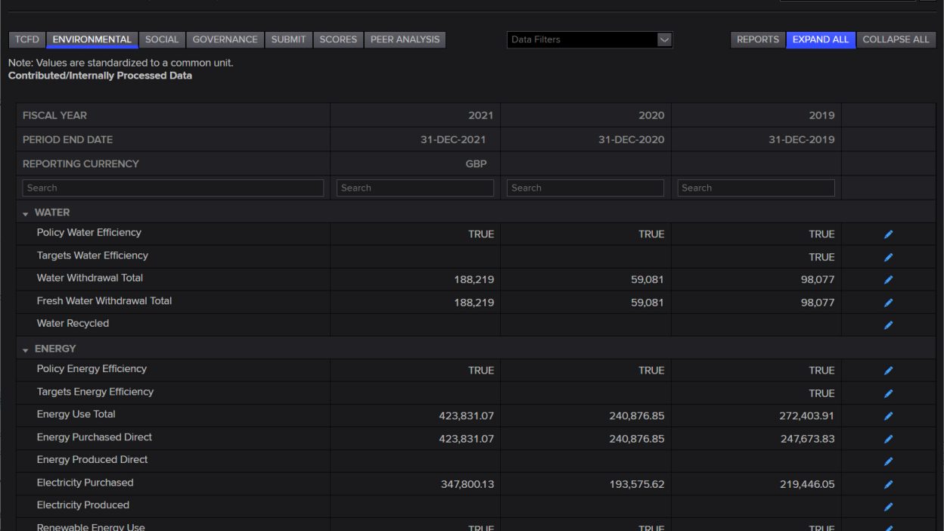The image size is (944, 531).
Task: Collapse the WATER section
Action: point(25,213)
